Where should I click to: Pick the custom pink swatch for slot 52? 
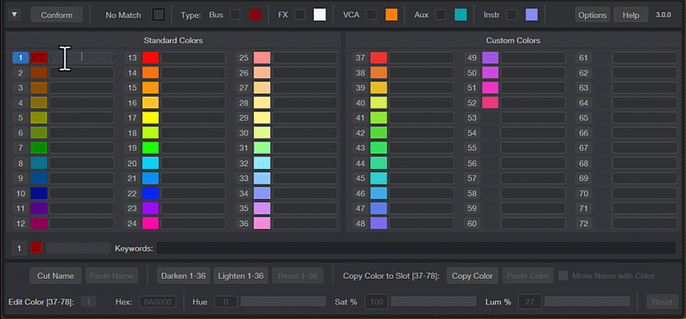(x=490, y=103)
